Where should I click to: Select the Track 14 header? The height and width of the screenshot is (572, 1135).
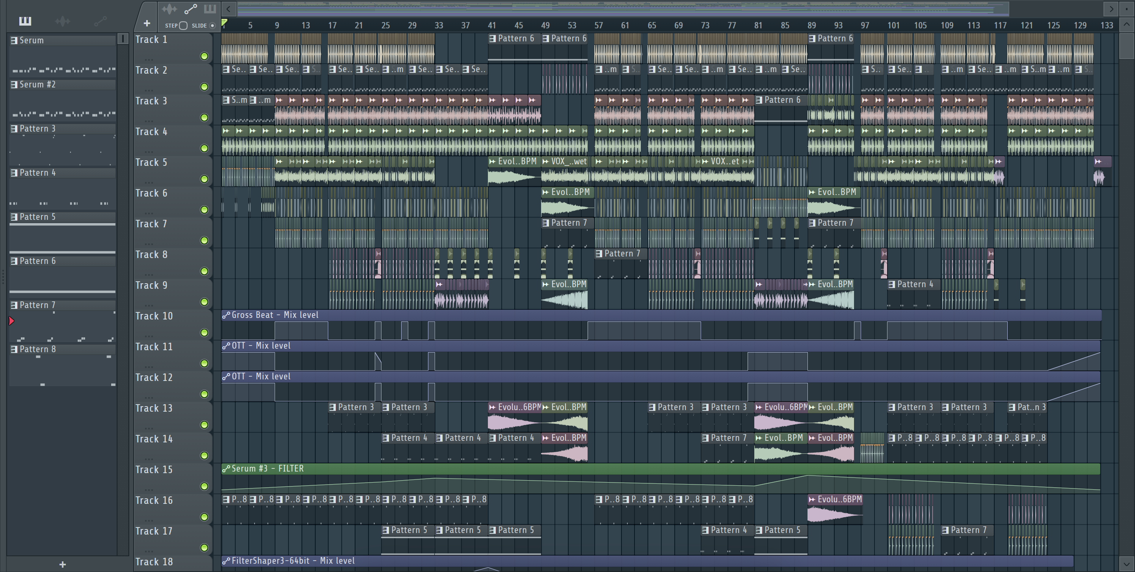173,448
